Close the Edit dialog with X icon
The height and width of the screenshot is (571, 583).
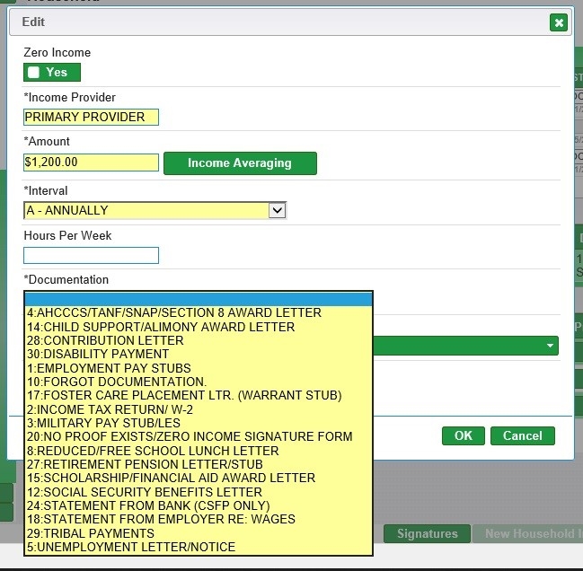click(x=559, y=22)
